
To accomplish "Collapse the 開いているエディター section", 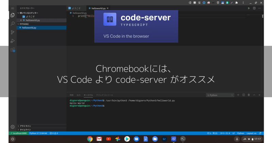I will tap(41, 13).
